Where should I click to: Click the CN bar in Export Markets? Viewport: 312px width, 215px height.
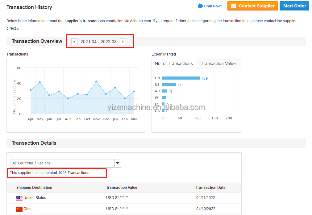(181, 78)
